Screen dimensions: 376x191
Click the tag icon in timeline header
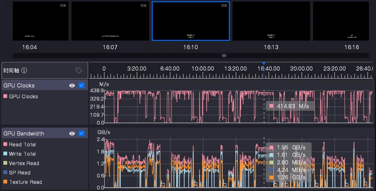(x=79, y=71)
